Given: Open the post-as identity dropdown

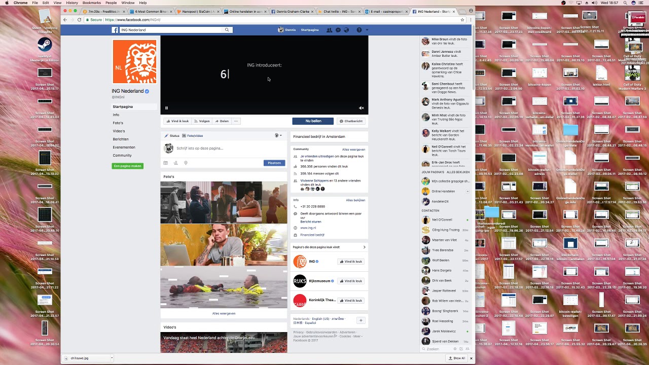Looking at the screenshot, I should pos(278,135).
